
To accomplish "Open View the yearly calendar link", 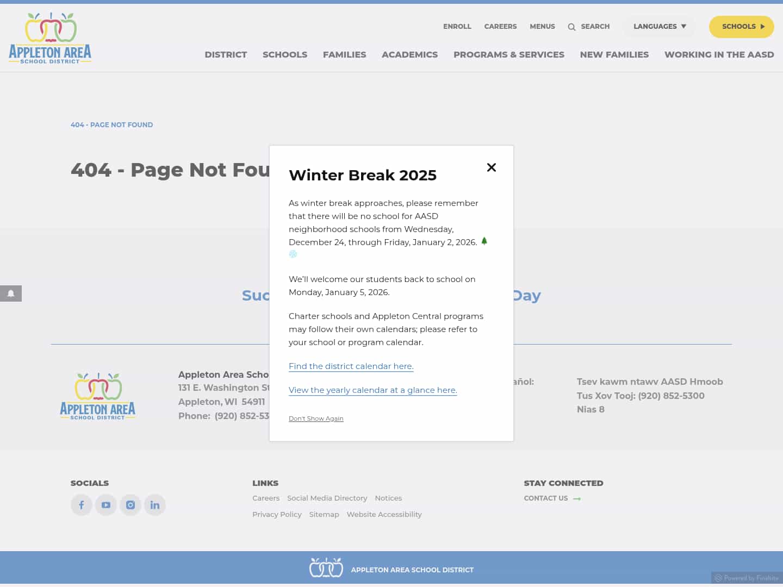I will [372, 390].
